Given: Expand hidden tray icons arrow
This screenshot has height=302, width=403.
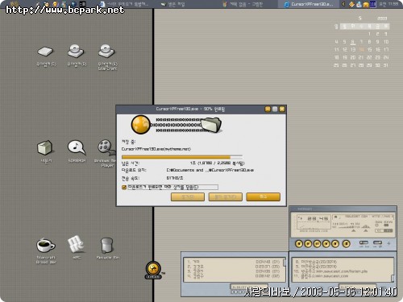Looking at the screenshot, I should (x=343, y=4).
